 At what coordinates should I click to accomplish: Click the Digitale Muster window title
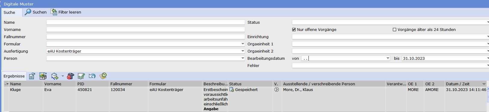coord(19,4)
